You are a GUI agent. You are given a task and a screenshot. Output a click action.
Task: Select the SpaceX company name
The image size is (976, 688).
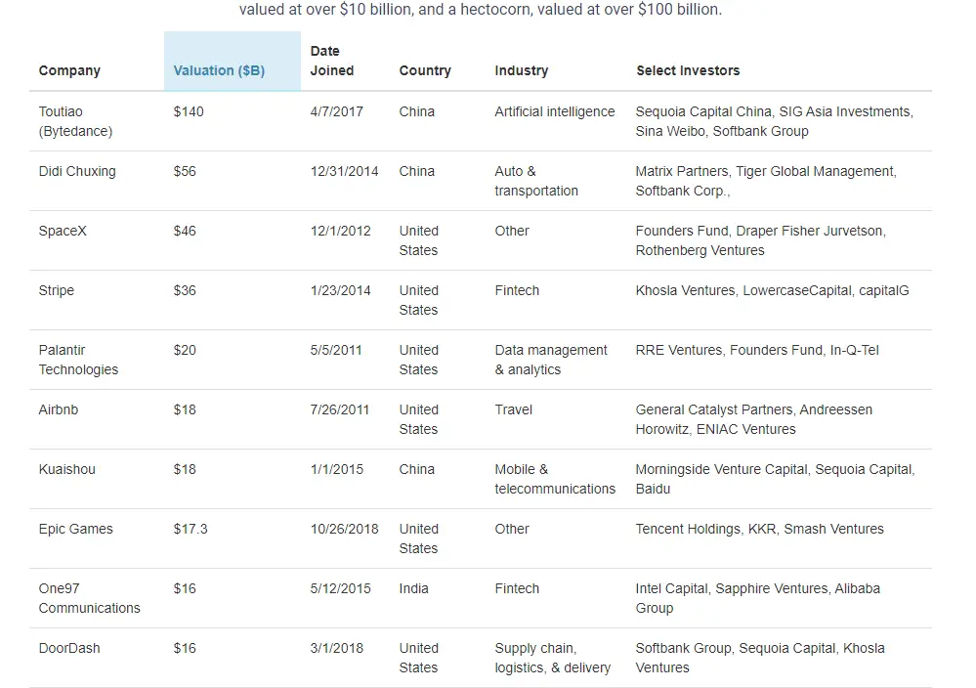(x=63, y=231)
